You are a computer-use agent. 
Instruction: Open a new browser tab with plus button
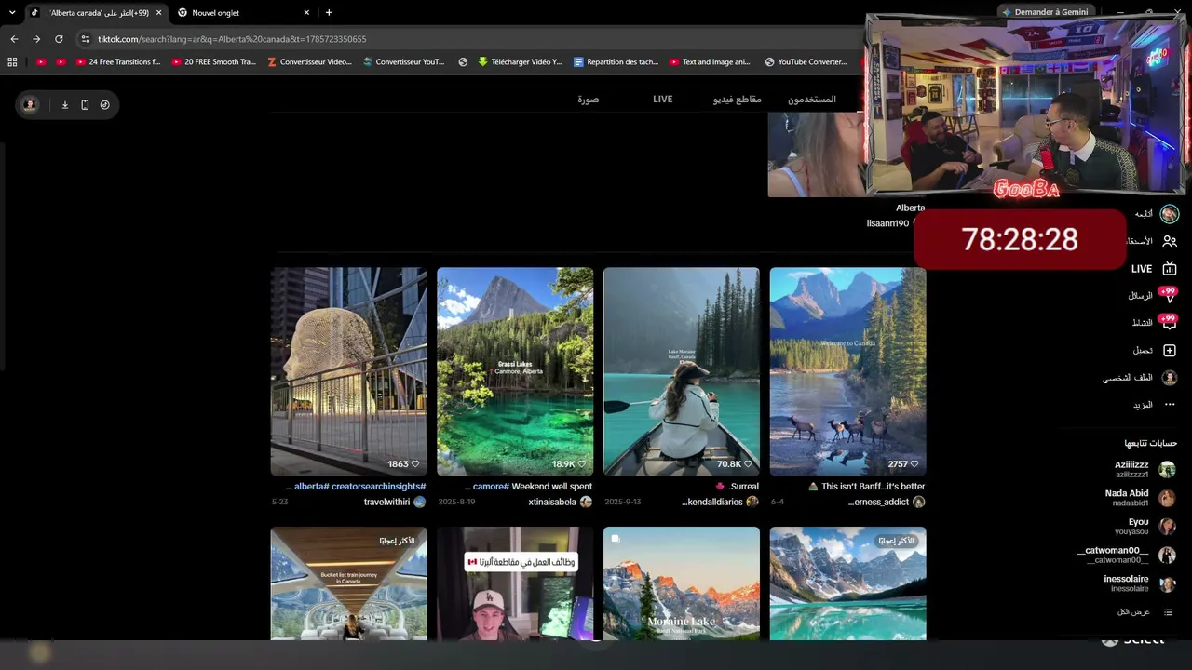tap(329, 13)
